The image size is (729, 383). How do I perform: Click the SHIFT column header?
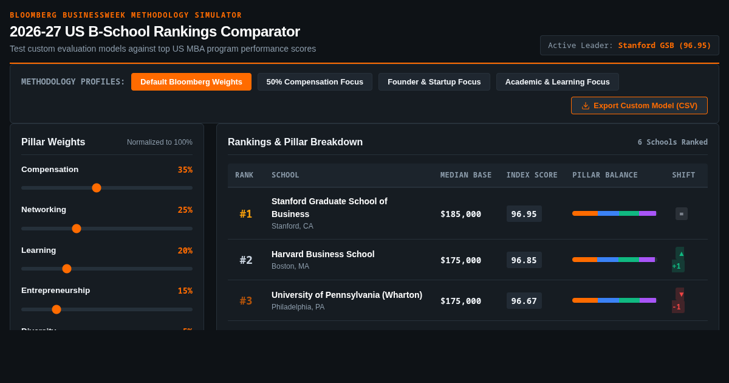(x=683, y=175)
